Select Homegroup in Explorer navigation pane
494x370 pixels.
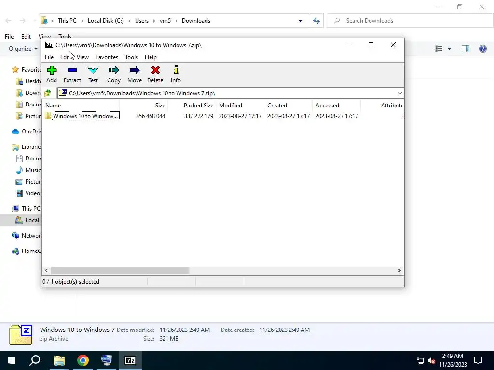[x=27, y=251]
